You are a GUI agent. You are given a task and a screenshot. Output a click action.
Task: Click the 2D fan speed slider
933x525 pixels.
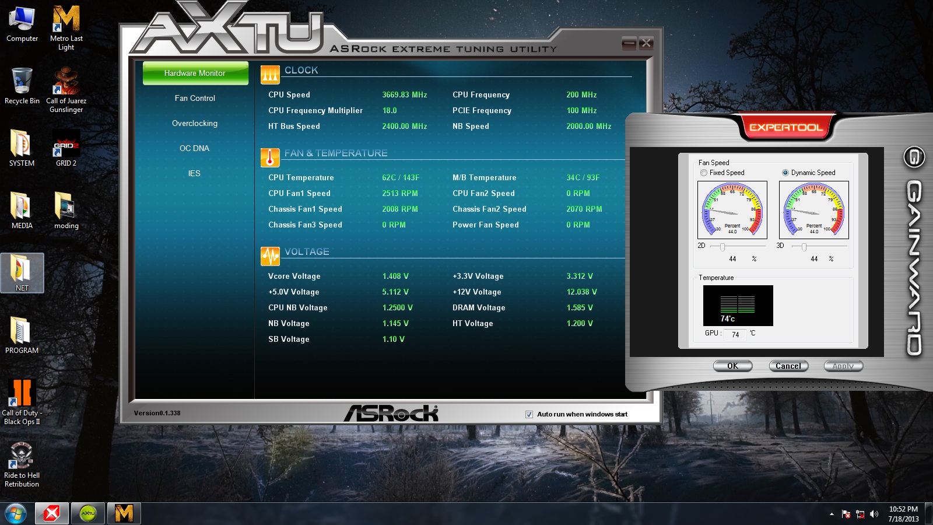click(x=722, y=247)
